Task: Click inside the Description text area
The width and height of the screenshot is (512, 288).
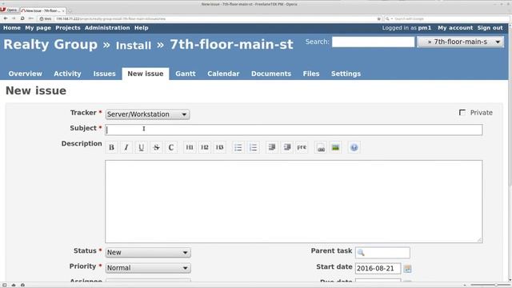Action: click(294, 201)
